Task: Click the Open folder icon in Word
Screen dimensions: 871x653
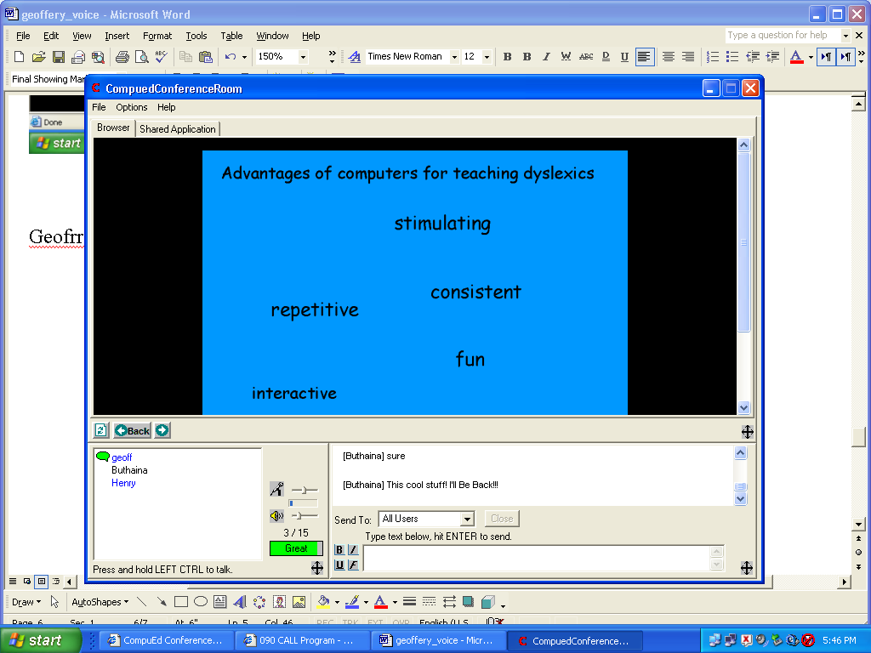Action: 38,57
